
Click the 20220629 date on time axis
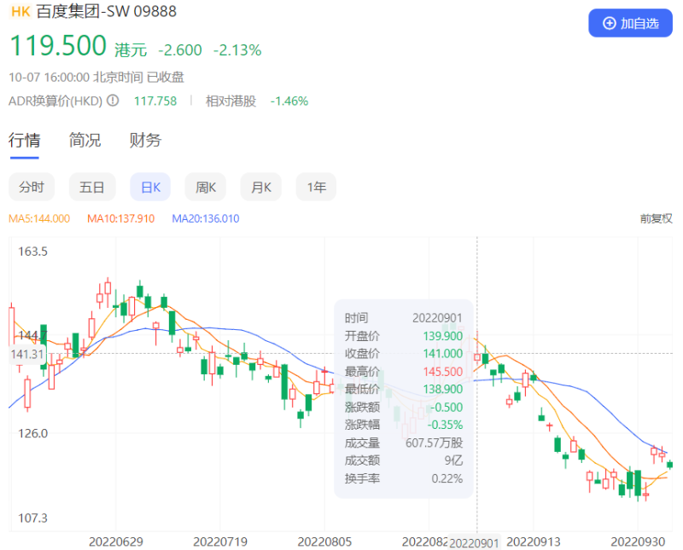click(x=115, y=541)
